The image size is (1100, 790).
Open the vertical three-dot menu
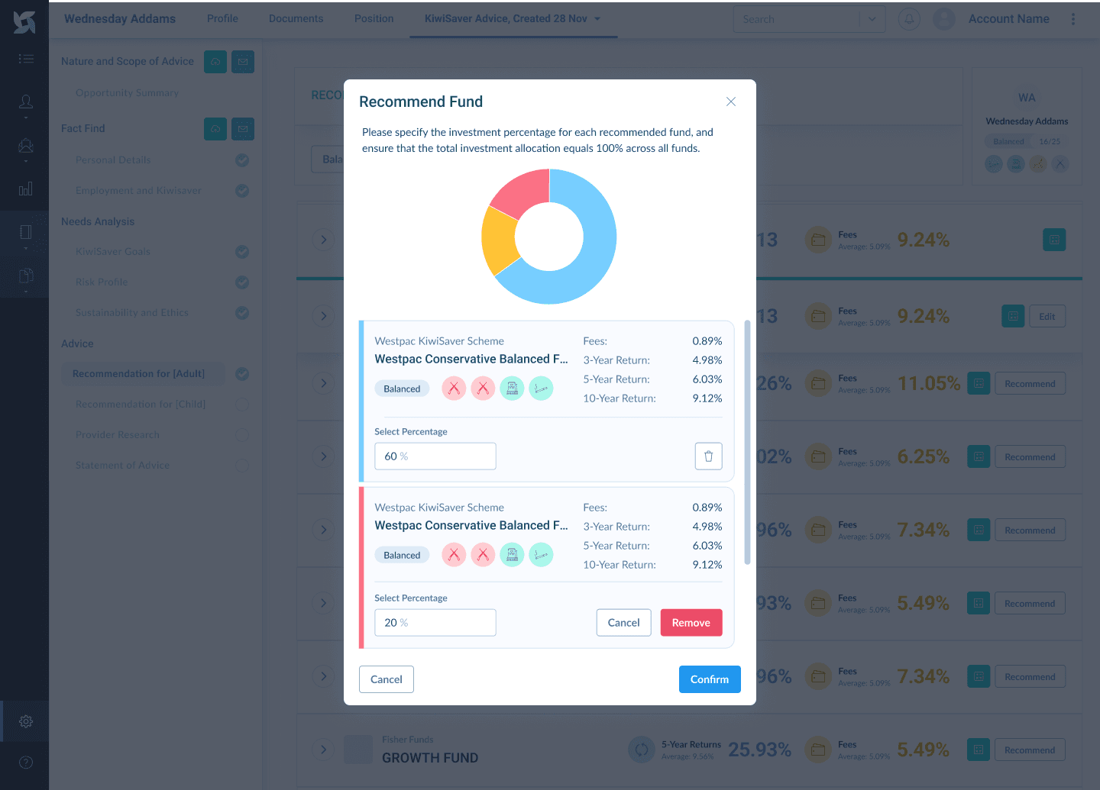(x=1073, y=19)
